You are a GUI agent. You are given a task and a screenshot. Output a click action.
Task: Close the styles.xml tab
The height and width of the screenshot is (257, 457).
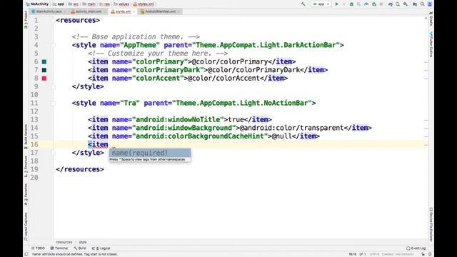tap(134, 11)
